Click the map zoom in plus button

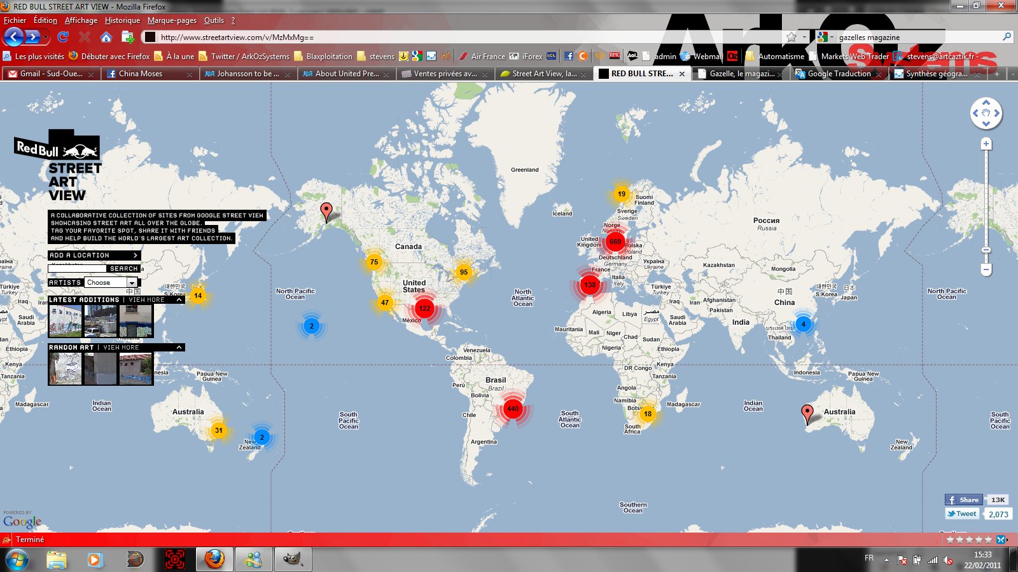click(x=986, y=144)
